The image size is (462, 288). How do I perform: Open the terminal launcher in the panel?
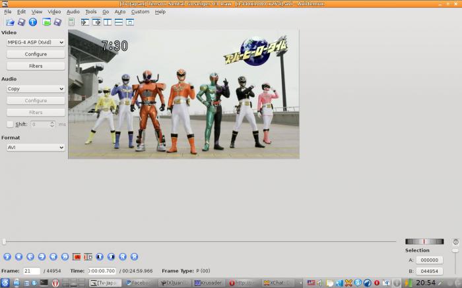(44, 283)
